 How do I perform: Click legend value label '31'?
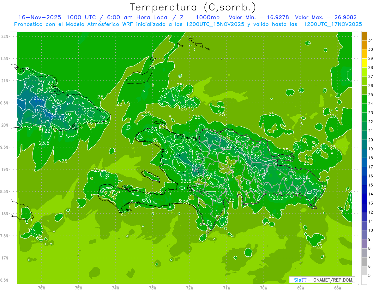(371, 40)
